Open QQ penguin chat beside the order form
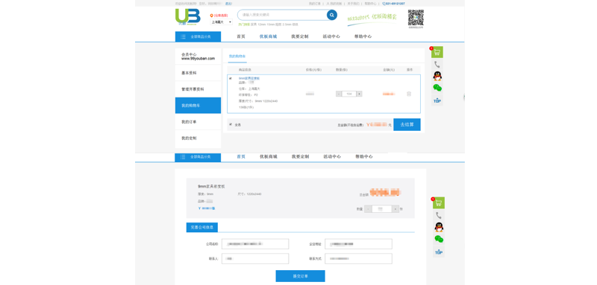The image size is (597, 285). coord(439,227)
